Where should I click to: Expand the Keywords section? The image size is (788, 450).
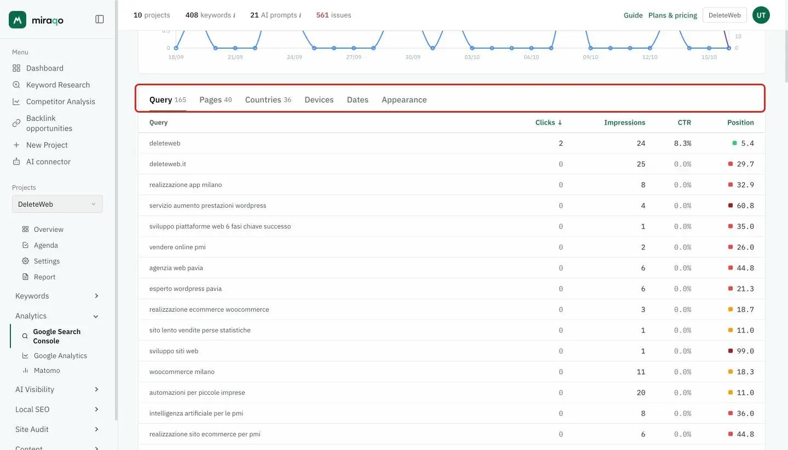tap(57, 296)
